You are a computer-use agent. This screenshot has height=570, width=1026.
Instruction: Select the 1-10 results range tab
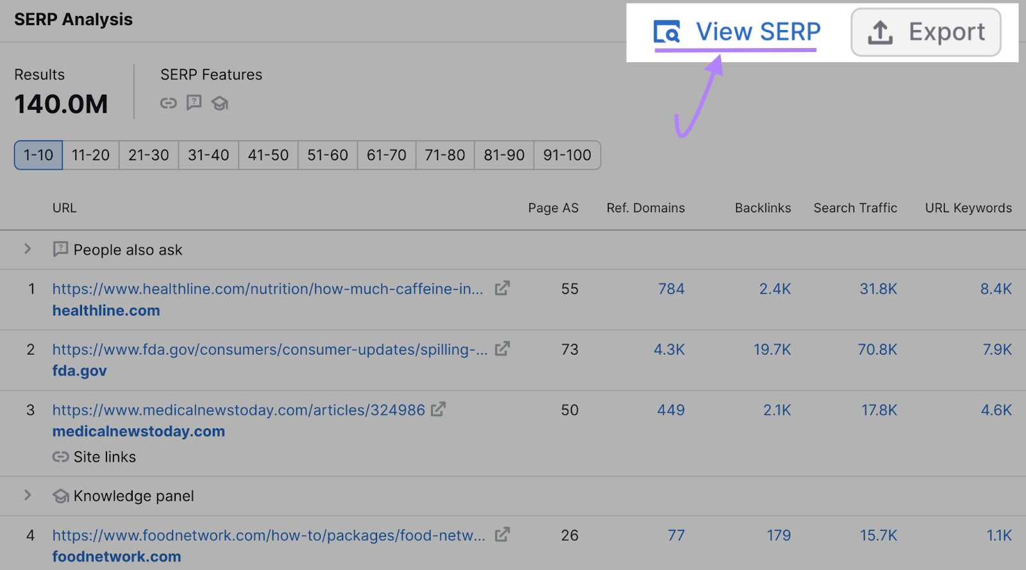point(38,155)
